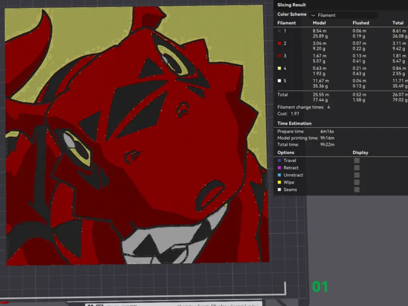
Task: Click the green plate number 01
Action: coord(320,287)
